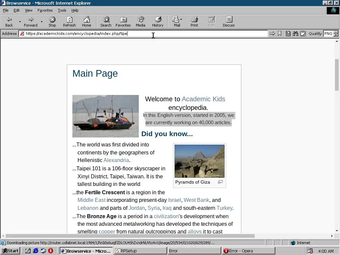Click the vertical scrollbar down arrow
The height and width of the screenshot is (255, 340).
[x=337, y=231]
